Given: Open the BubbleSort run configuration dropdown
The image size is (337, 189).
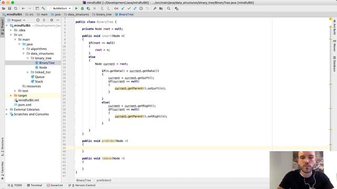Looking at the screenshot, I should click(x=60, y=8).
